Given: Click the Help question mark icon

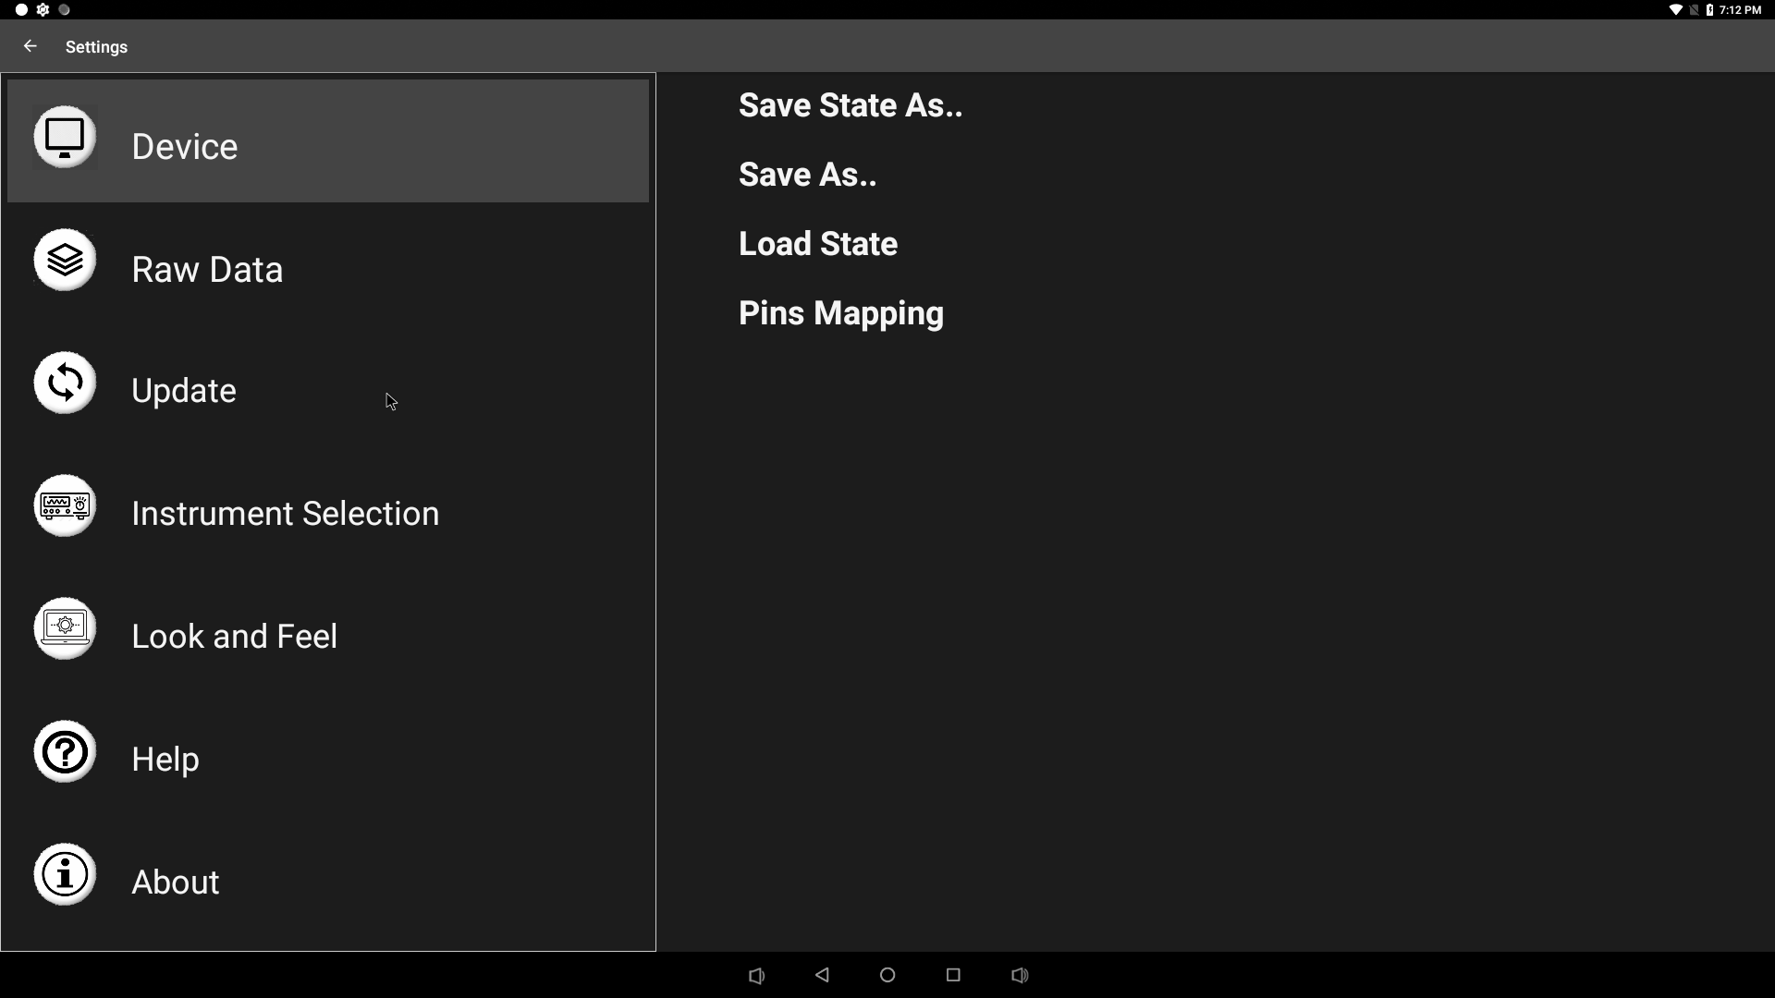Looking at the screenshot, I should (65, 751).
